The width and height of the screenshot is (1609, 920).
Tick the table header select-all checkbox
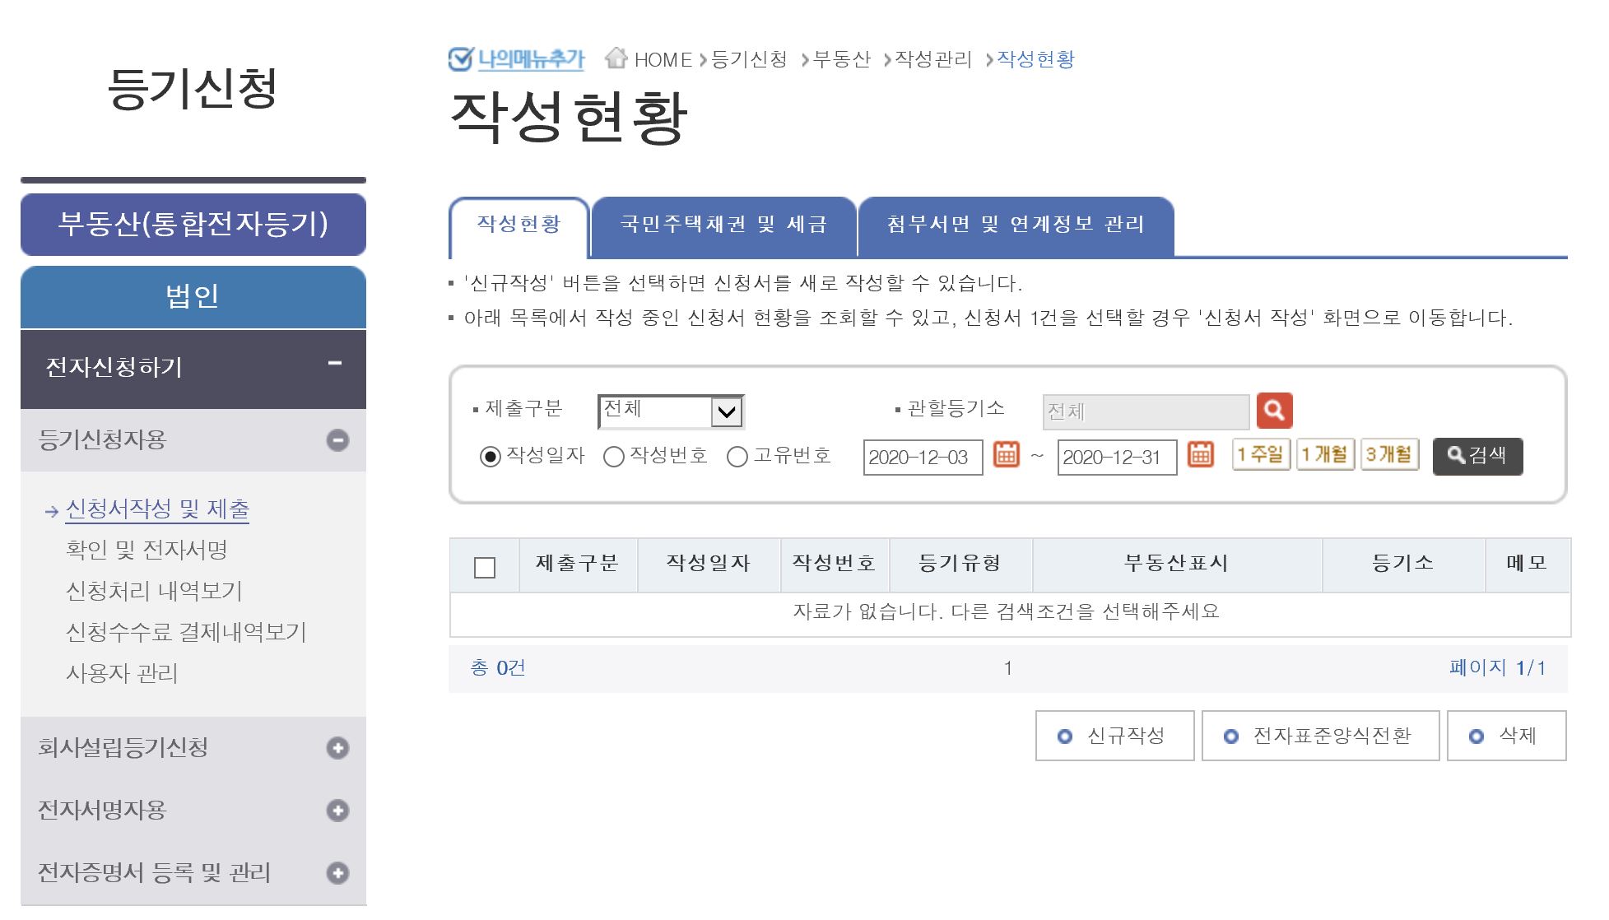click(x=485, y=568)
